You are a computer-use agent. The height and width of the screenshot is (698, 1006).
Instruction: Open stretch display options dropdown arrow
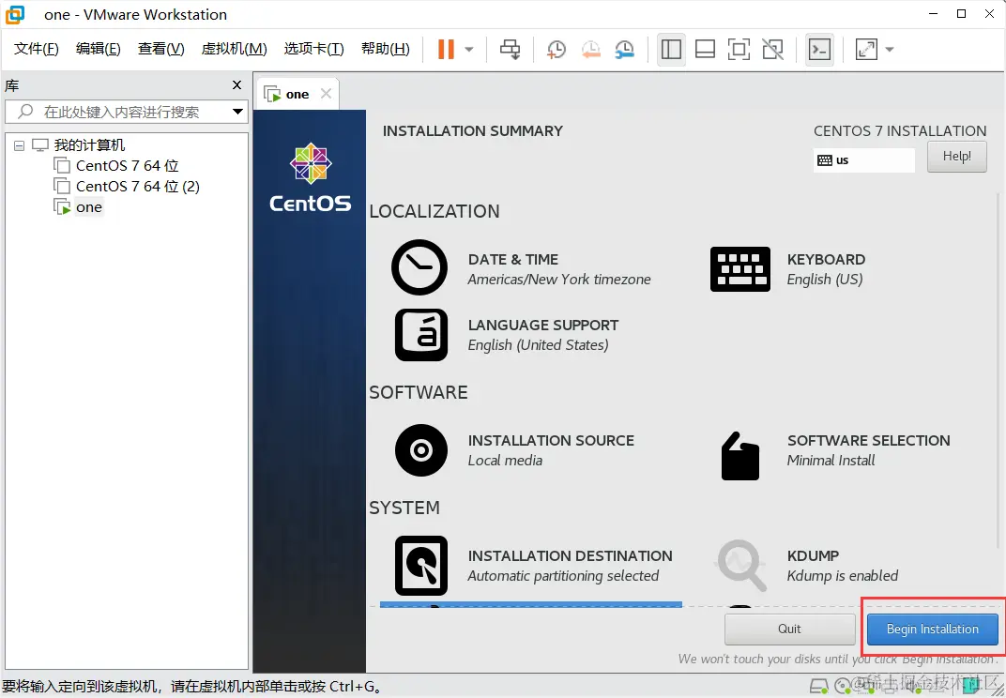(x=890, y=50)
